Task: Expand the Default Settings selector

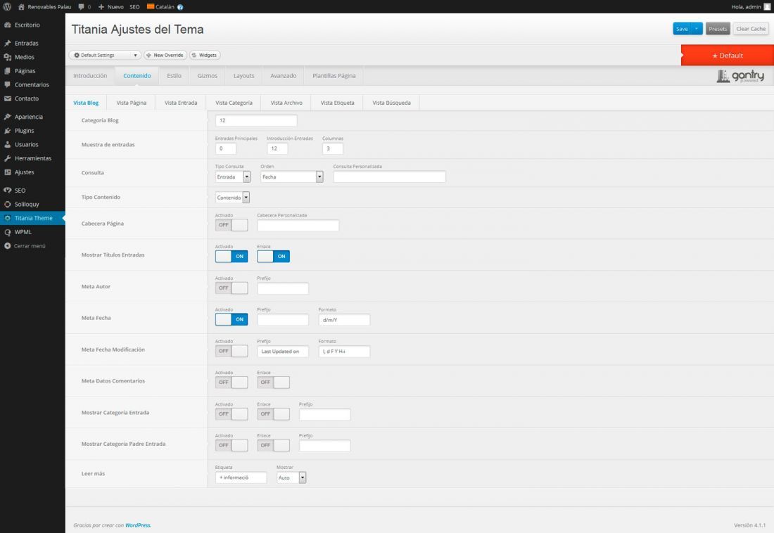Action: [105, 56]
